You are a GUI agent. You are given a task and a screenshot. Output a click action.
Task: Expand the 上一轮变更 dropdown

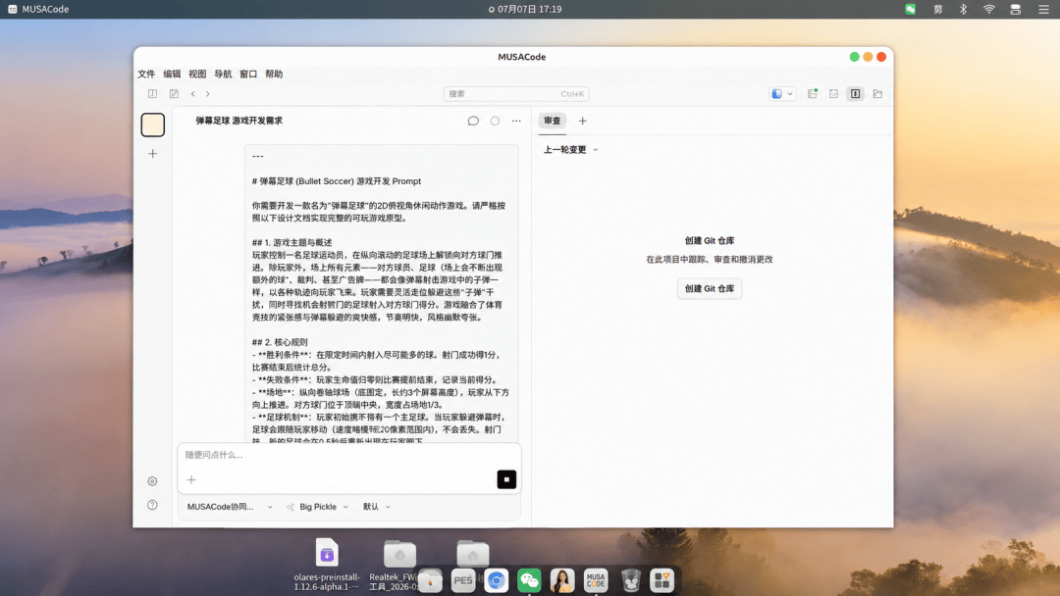(x=570, y=150)
